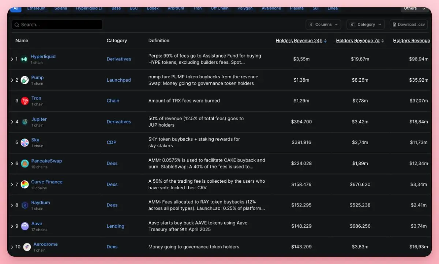This screenshot has height=264, width=439.
Task: Open the Derivatives category link for Hyperliquid
Action: tap(119, 59)
